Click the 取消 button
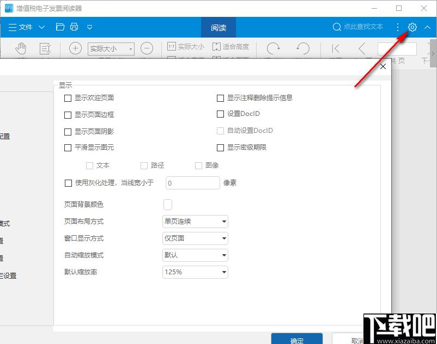 [x=348, y=339]
